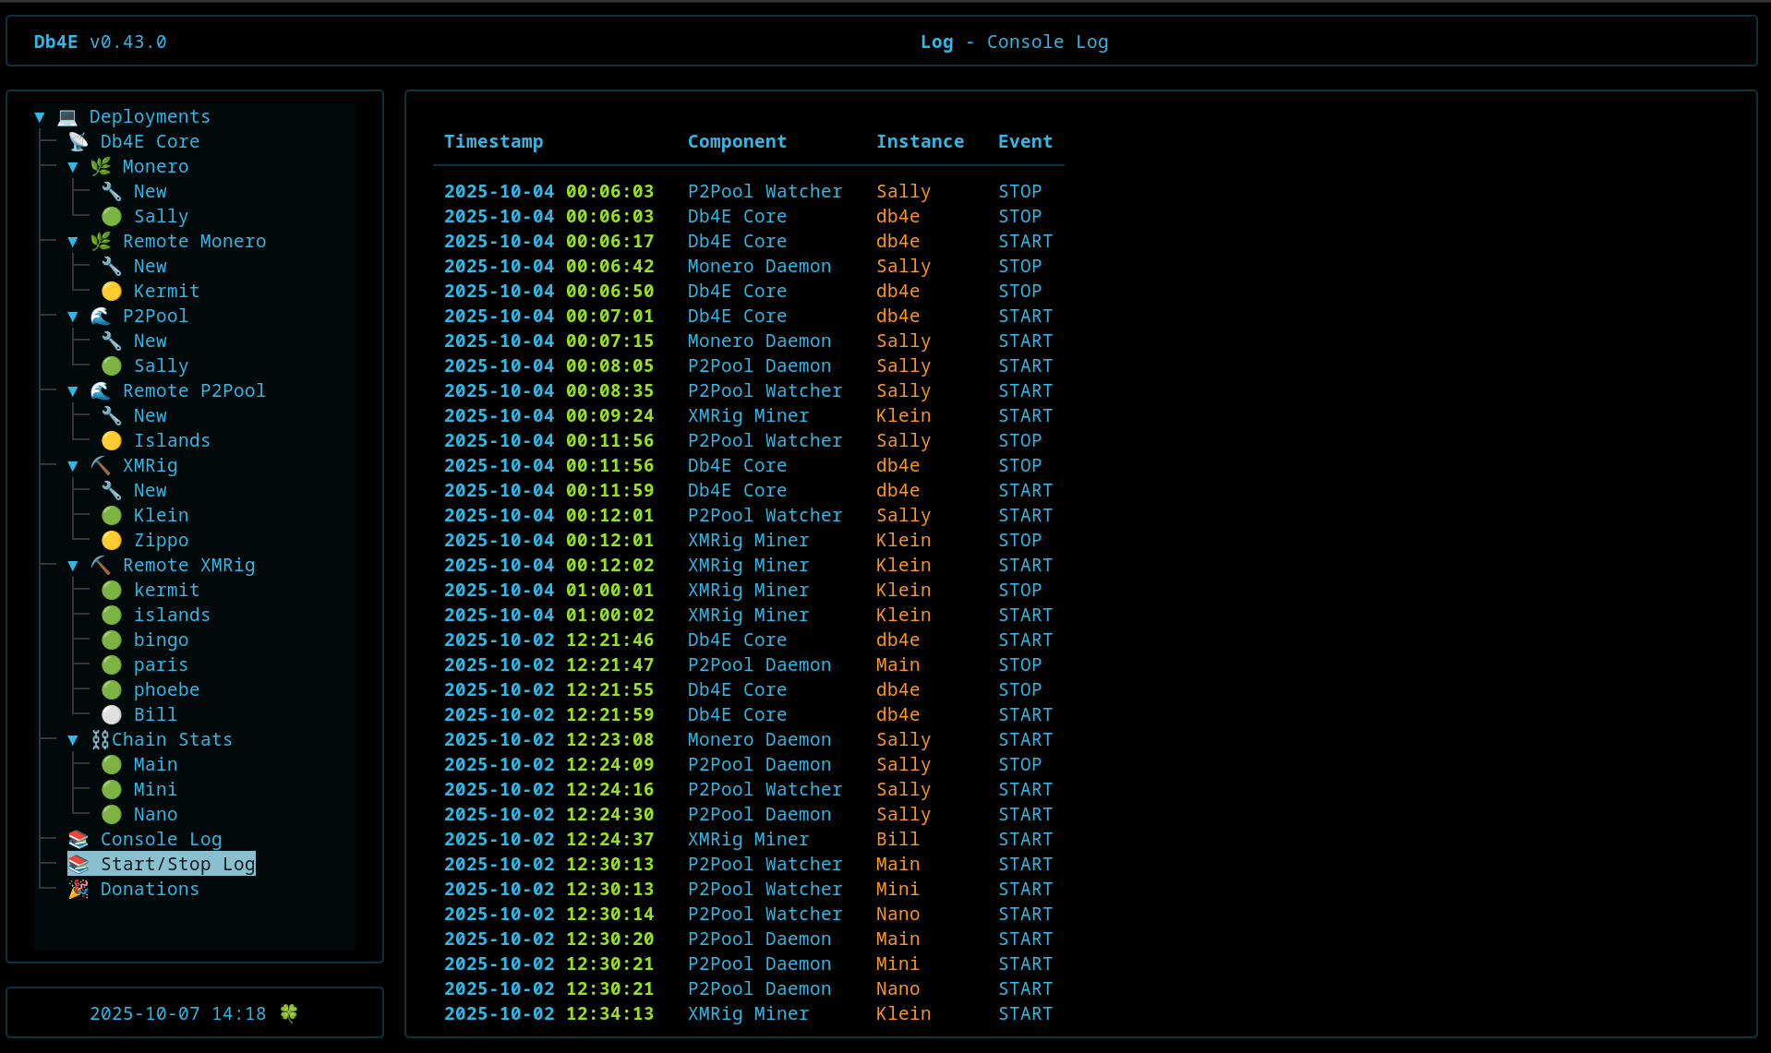Click the wrench icon for New under Monero
This screenshot has height=1053, width=1771.
(x=112, y=191)
